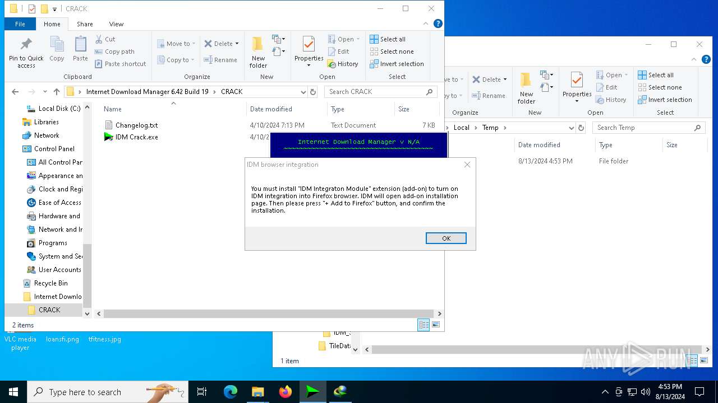The height and width of the screenshot is (403, 718).
Task: Open Task View on the taskbar
Action: pos(202,392)
